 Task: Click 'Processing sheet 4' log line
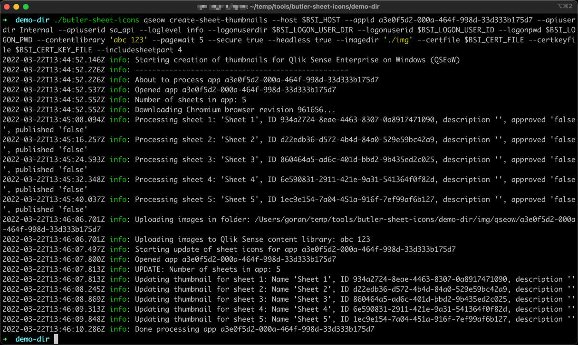(x=289, y=184)
